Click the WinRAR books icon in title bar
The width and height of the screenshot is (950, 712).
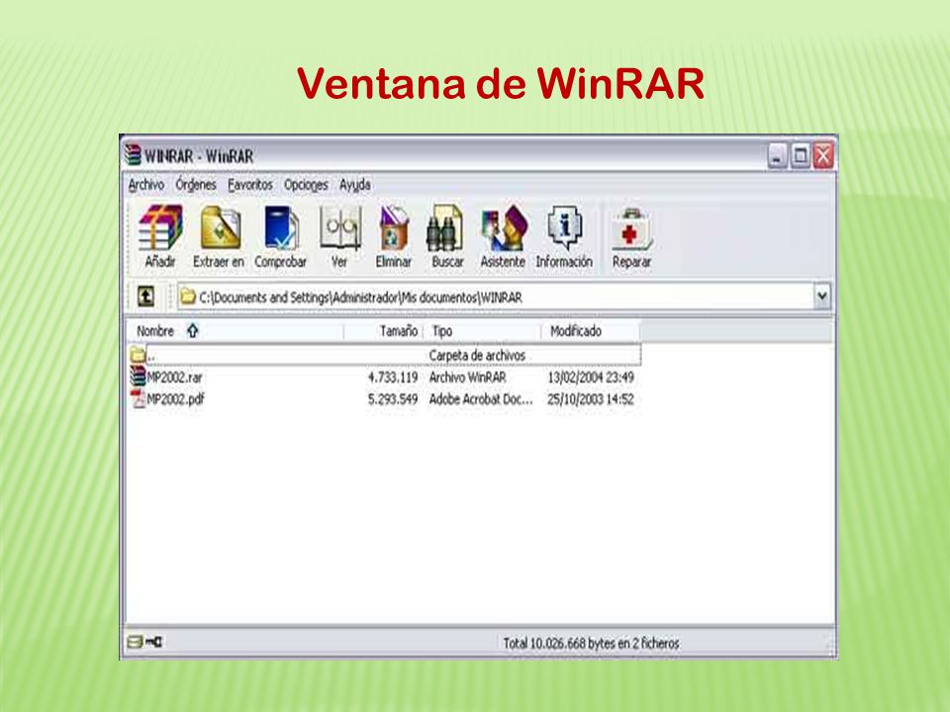133,155
